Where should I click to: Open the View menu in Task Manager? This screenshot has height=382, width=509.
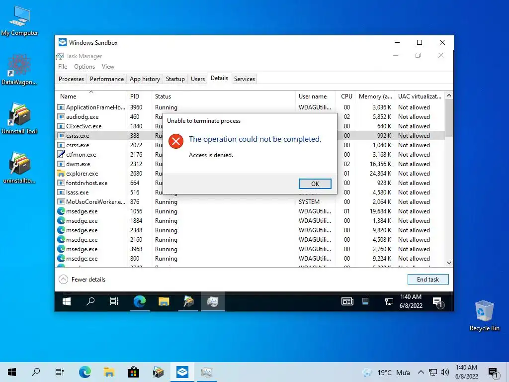(108, 67)
